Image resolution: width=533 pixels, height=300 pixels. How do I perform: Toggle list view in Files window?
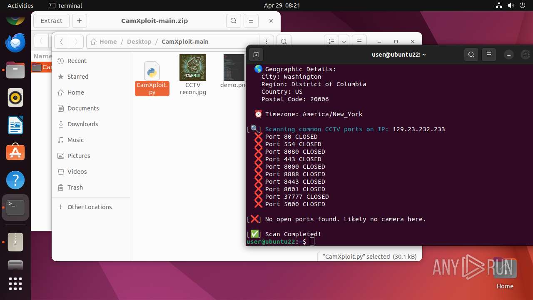[331, 42]
